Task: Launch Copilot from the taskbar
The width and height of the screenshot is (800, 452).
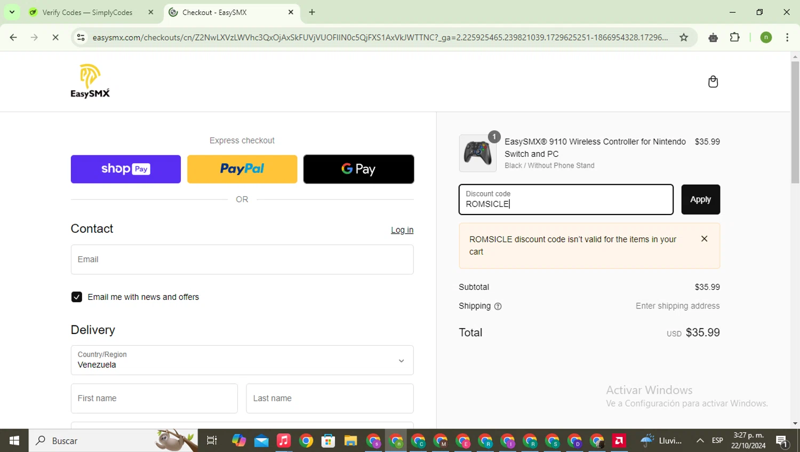Action: pos(239,441)
